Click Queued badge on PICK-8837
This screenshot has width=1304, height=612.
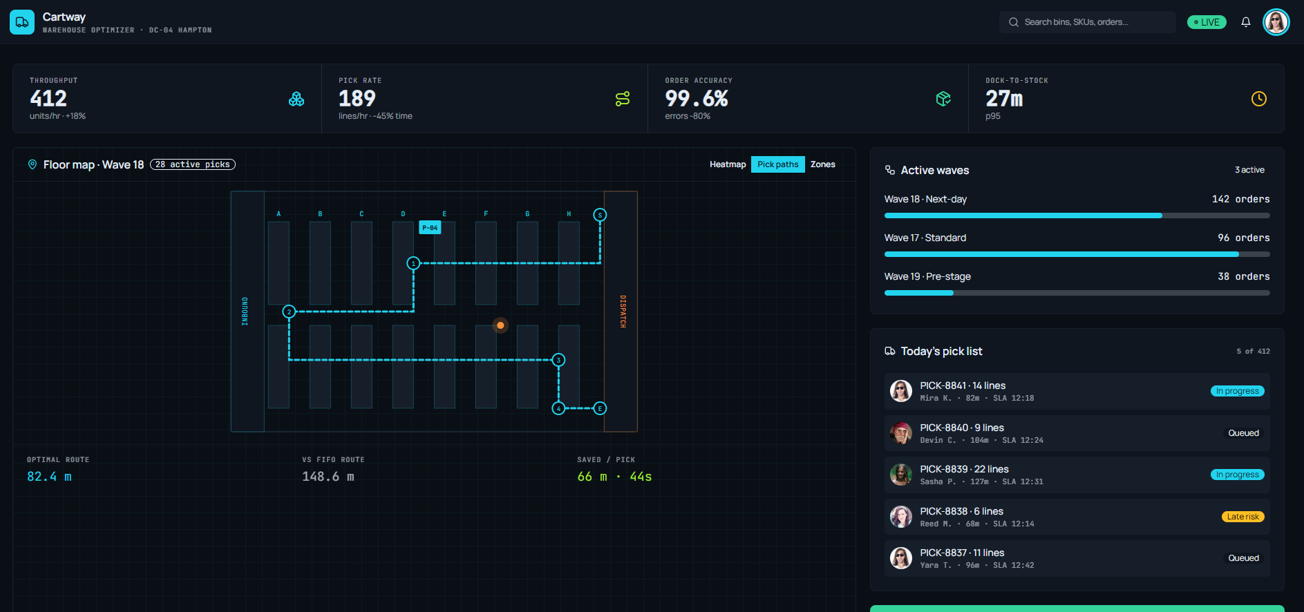pyautogui.click(x=1244, y=558)
